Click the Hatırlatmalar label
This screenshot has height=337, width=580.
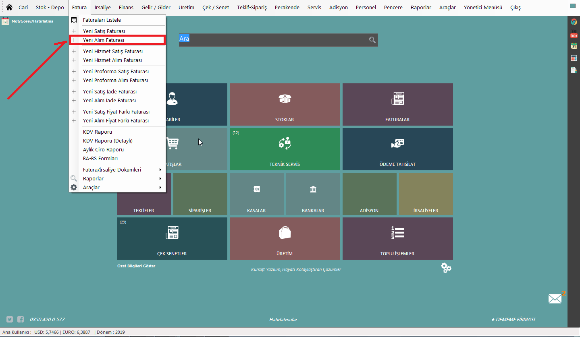click(x=283, y=320)
